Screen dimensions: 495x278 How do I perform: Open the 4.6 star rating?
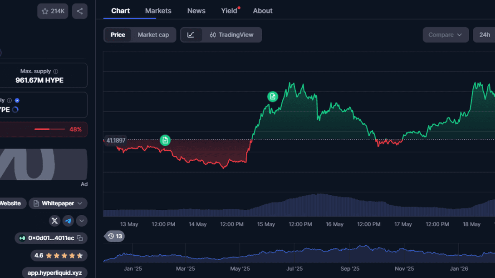(59, 256)
